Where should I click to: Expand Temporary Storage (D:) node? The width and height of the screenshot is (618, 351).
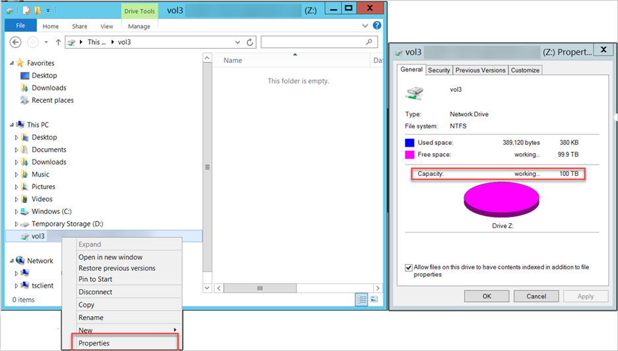[x=16, y=224]
